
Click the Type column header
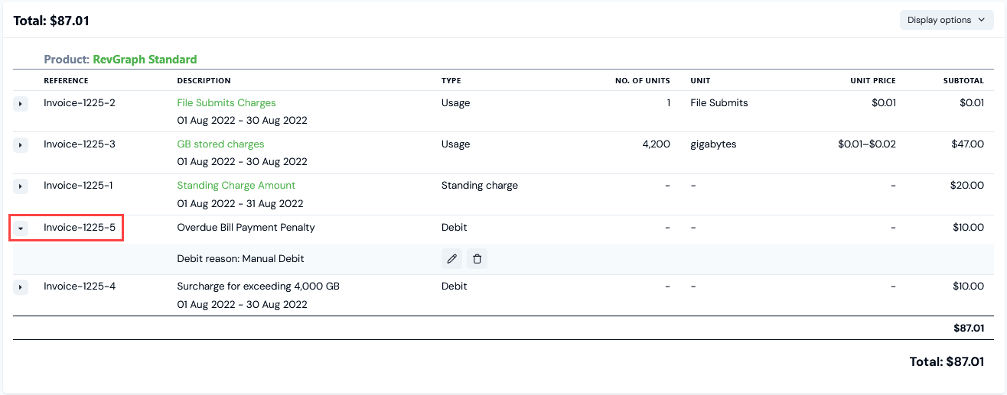451,81
